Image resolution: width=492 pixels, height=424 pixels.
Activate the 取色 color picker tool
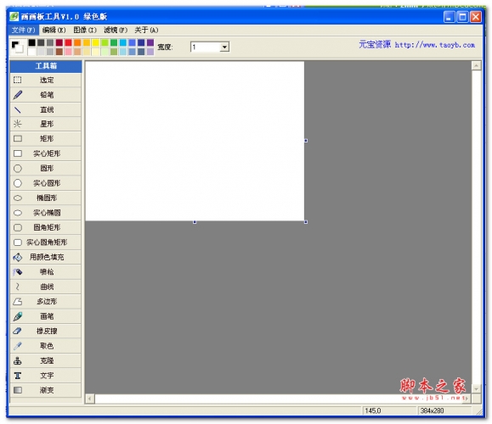pyautogui.click(x=46, y=346)
